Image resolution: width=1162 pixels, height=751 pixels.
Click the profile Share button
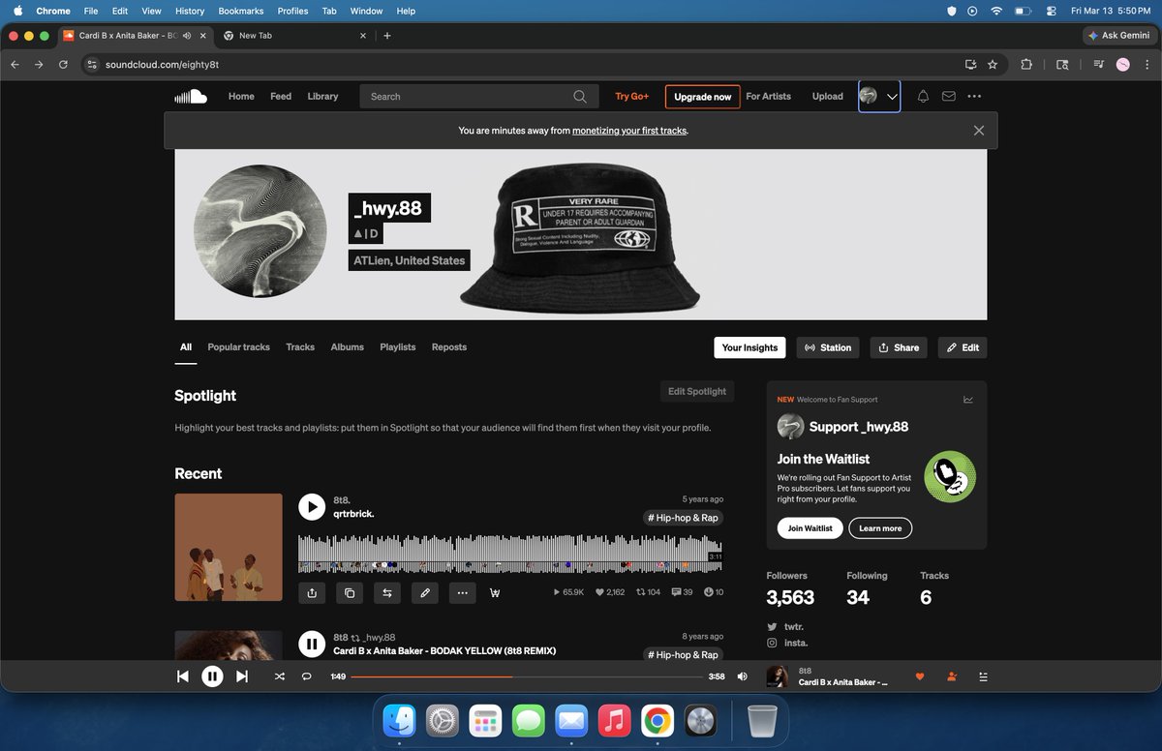(x=899, y=347)
